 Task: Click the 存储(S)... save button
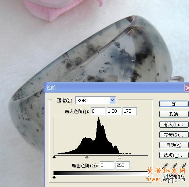coord(174,135)
